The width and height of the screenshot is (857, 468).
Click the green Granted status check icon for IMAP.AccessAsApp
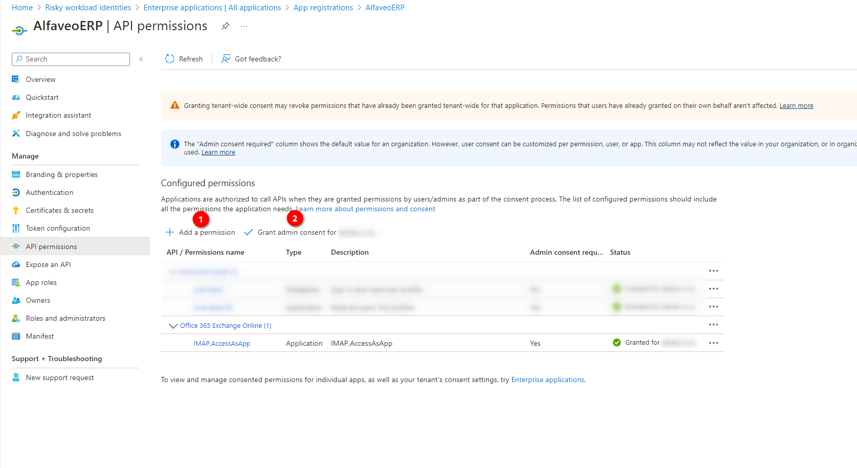(x=617, y=343)
